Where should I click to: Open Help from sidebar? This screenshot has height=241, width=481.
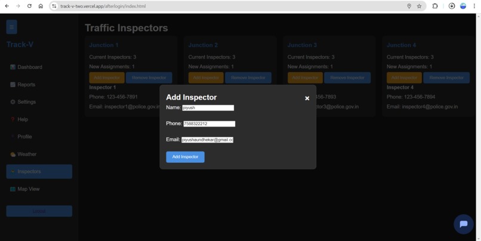click(39, 119)
